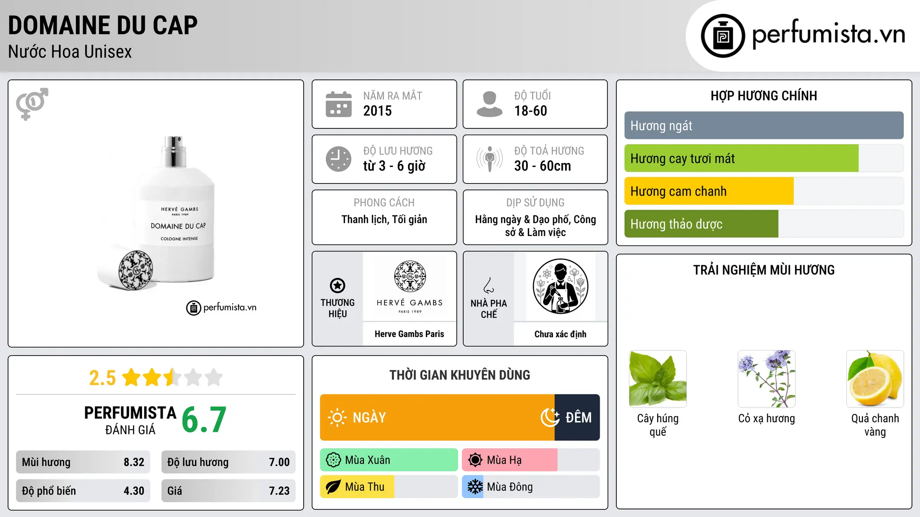920x517 pixels.
Task: Click the sun icon next to Ngày
Action: [337, 417]
